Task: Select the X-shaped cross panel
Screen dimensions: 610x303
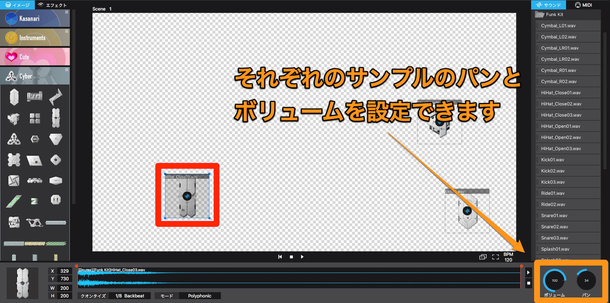Action: point(14,160)
